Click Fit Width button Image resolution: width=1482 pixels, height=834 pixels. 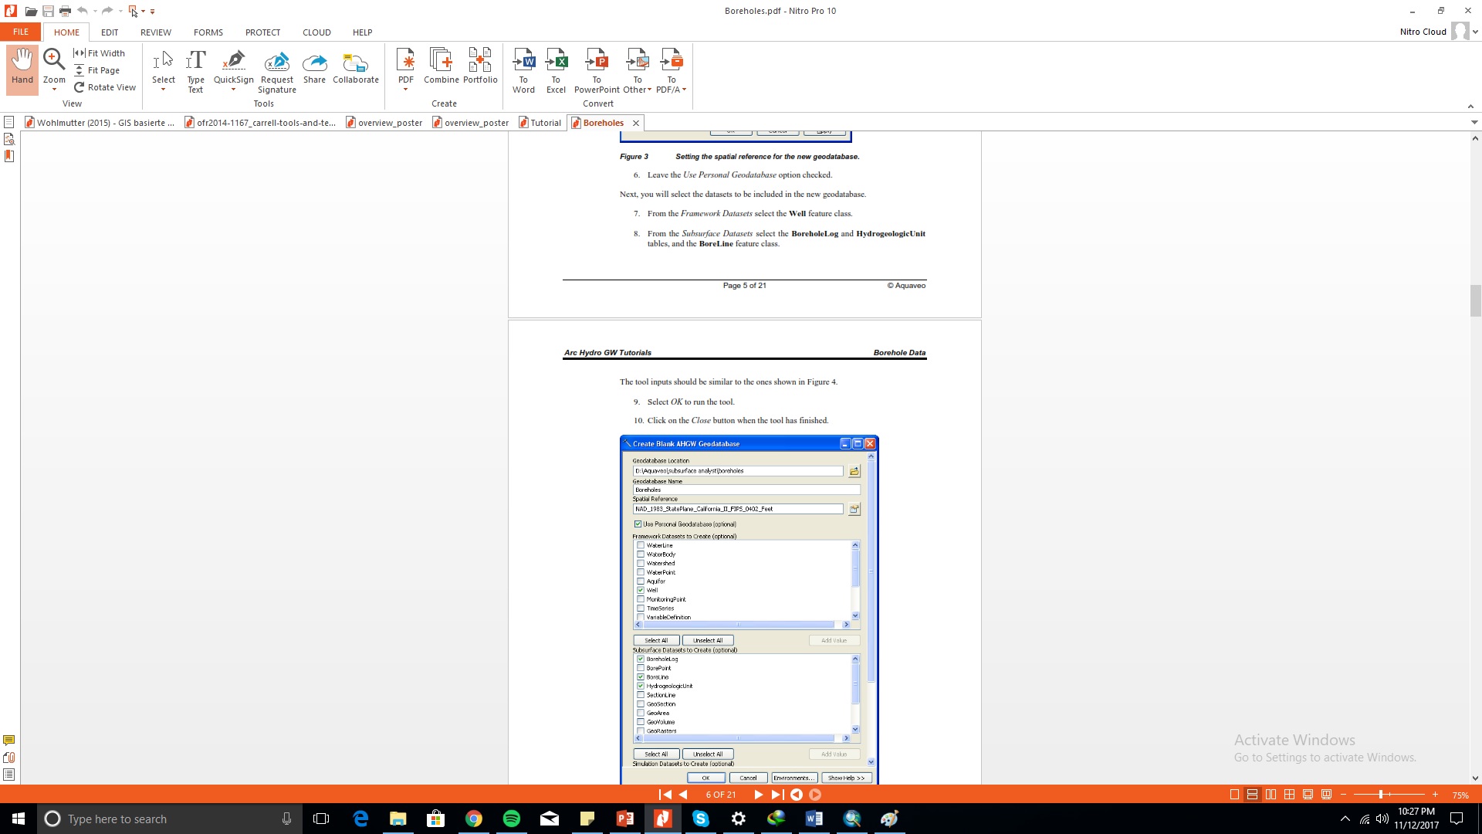[100, 53]
